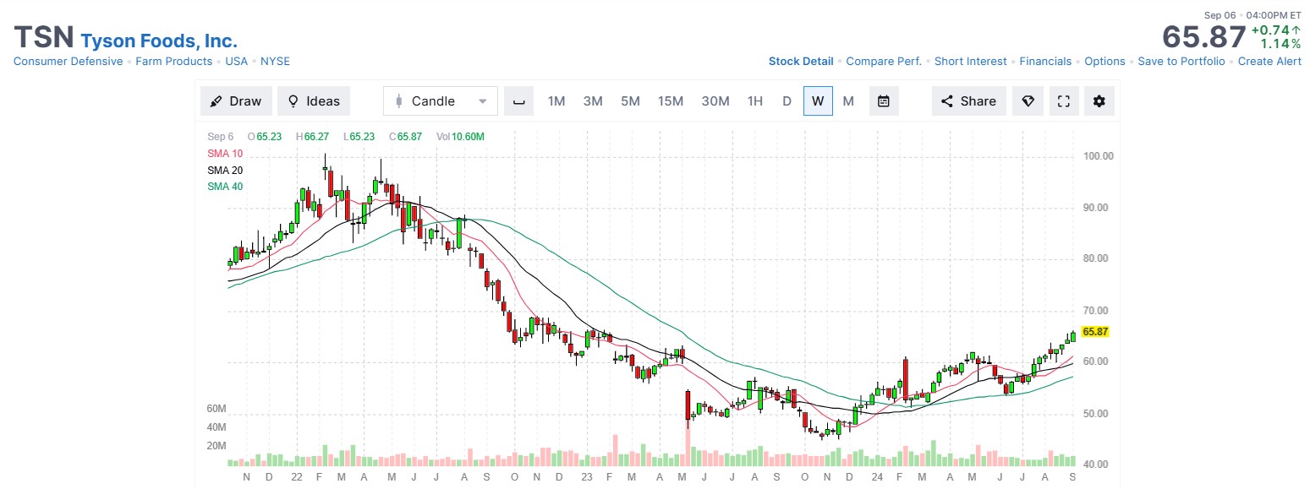The image size is (1310, 489).
Task: Open the Options tab
Action: point(1104,62)
